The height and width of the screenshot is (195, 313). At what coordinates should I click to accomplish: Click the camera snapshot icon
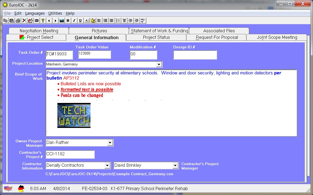click(x=36, y=21)
